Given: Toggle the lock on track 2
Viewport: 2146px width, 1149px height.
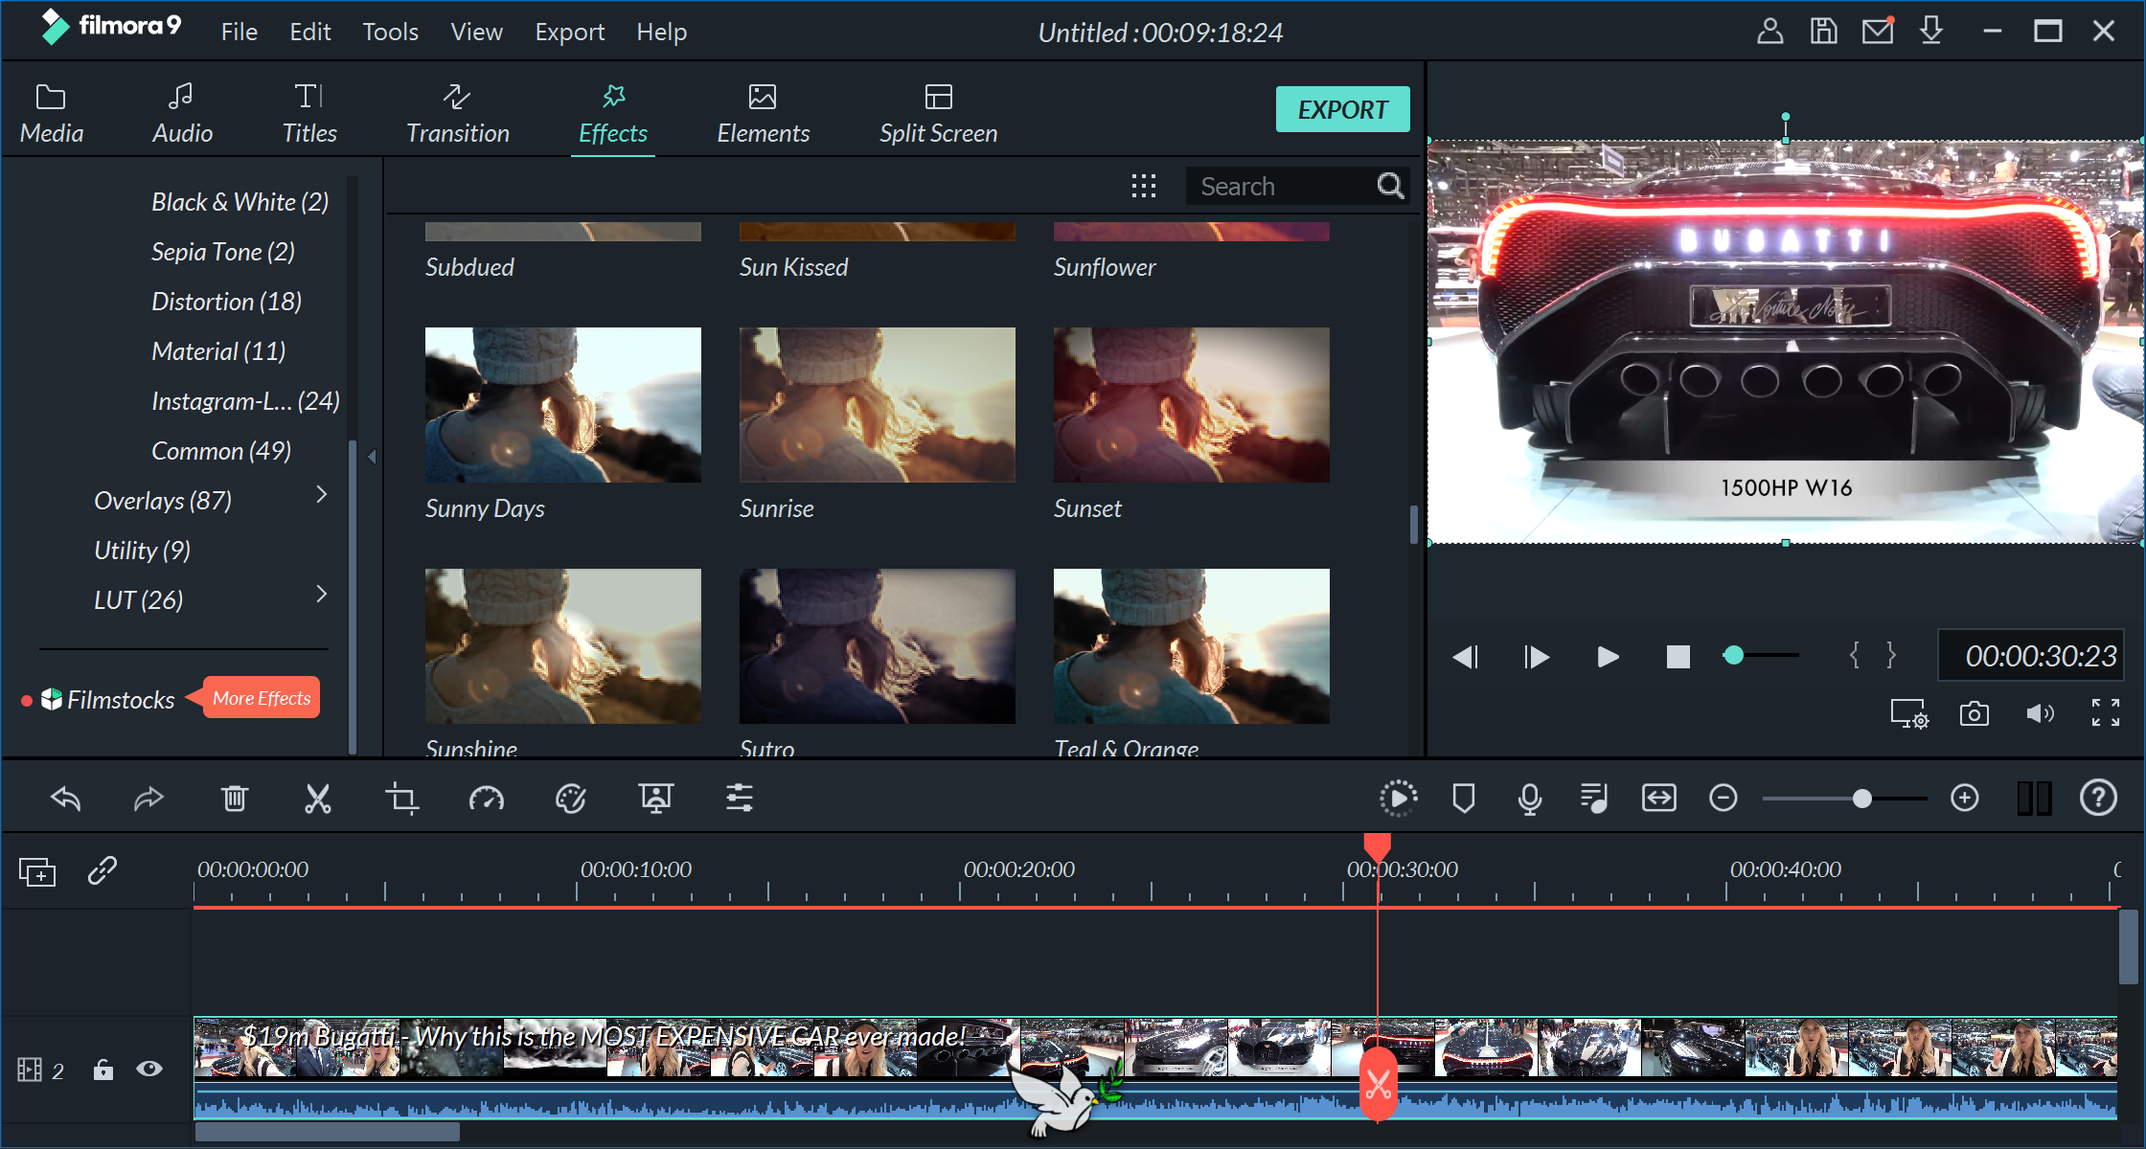Looking at the screenshot, I should (x=103, y=1069).
